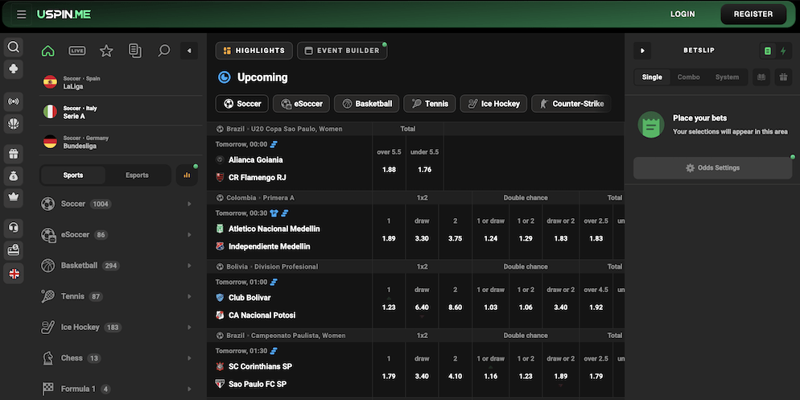Open Odds Settings
800x400 pixels.
(713, 168)
